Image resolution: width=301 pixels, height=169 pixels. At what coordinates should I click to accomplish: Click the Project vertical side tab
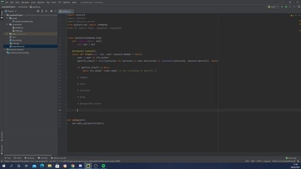coord(2,15)
